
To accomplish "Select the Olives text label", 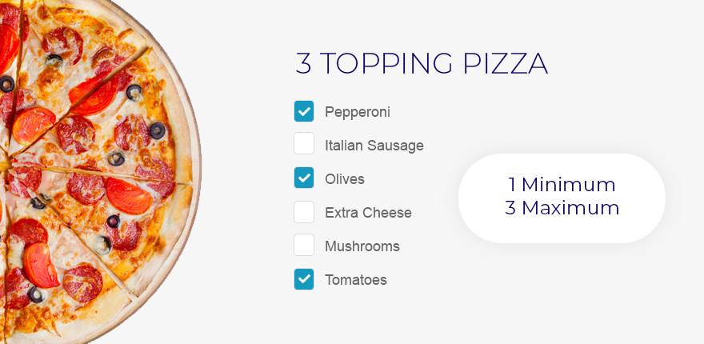I will click(345, 179).
